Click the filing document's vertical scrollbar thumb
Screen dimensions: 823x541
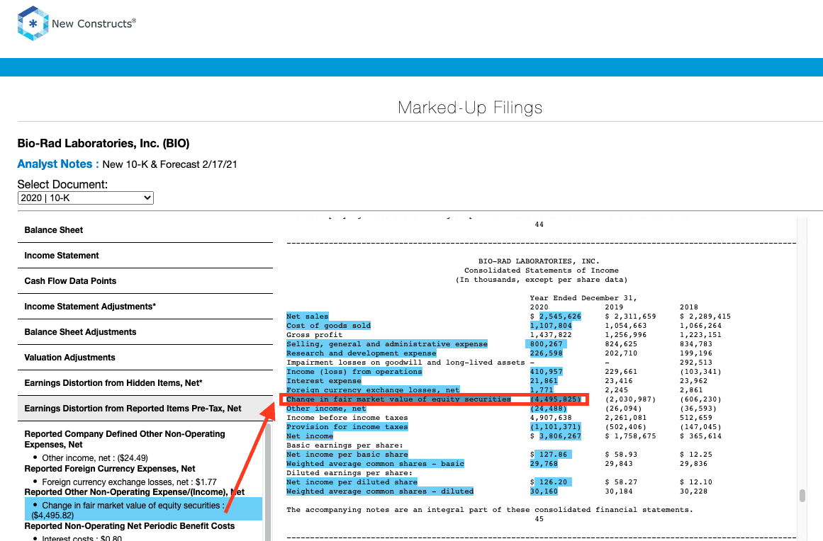coord(802,496)
